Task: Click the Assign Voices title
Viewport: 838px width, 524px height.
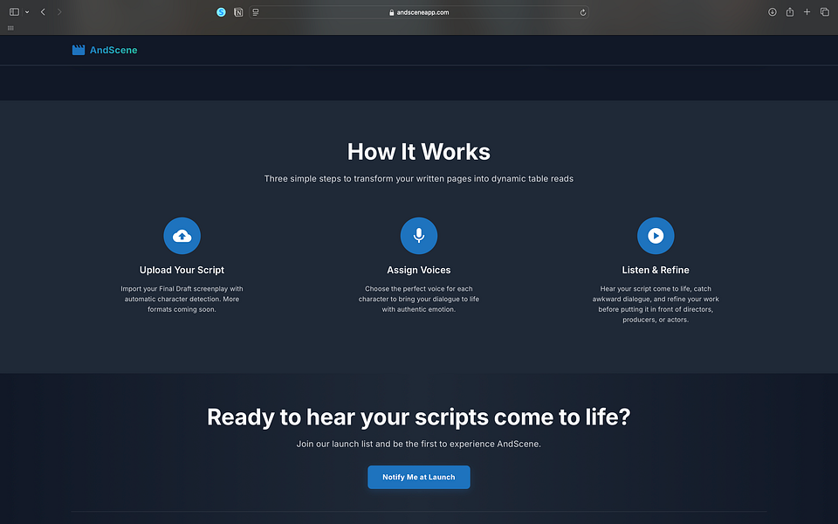Action: pos(418,270)
